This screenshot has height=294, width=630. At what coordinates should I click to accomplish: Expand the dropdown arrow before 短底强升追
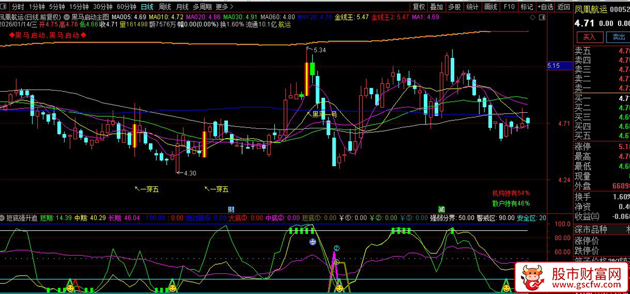pyautogui.click(x=3, y=218)
